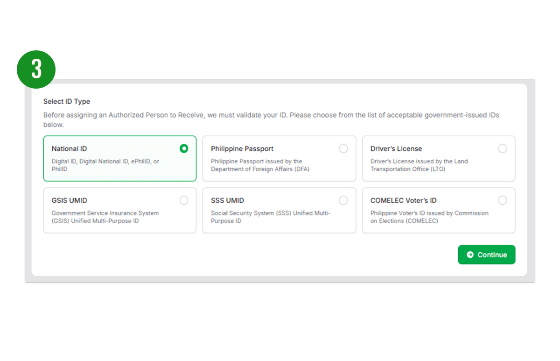Screen dimensions: 560x361
Task: Click the Government Service Insurance System description
Action: [x=105, y=217]
